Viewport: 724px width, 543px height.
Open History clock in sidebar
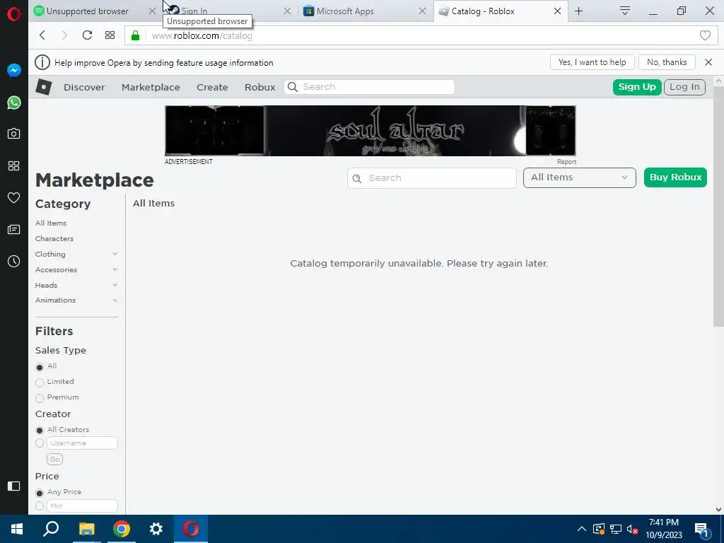(14, 262)
